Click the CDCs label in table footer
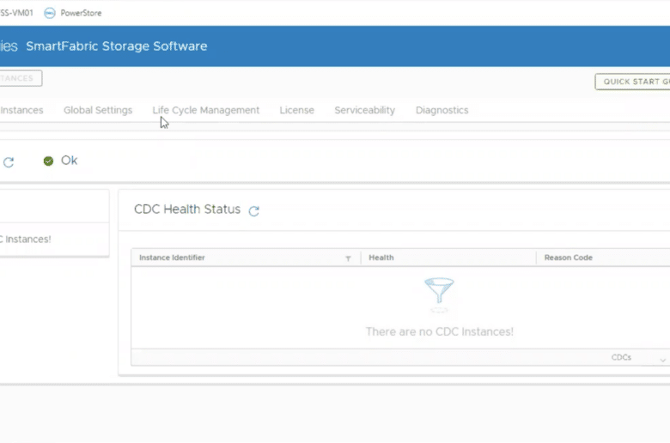This screenshot has height=443, width=670. click(621, 357)
